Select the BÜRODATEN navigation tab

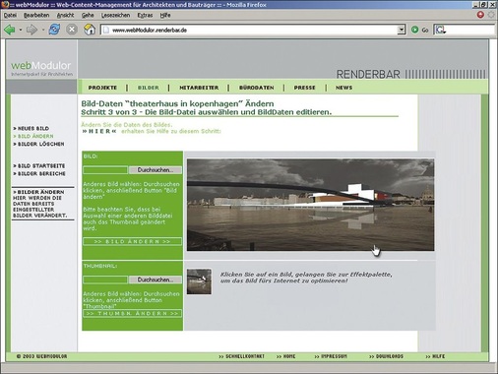click(x=256, y=88)
